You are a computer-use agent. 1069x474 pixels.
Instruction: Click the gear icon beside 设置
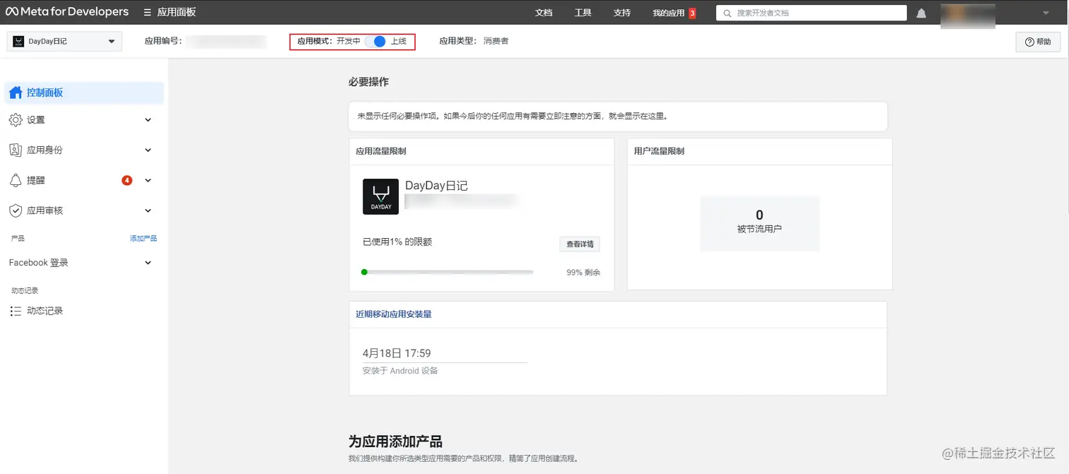coord(16,120)
